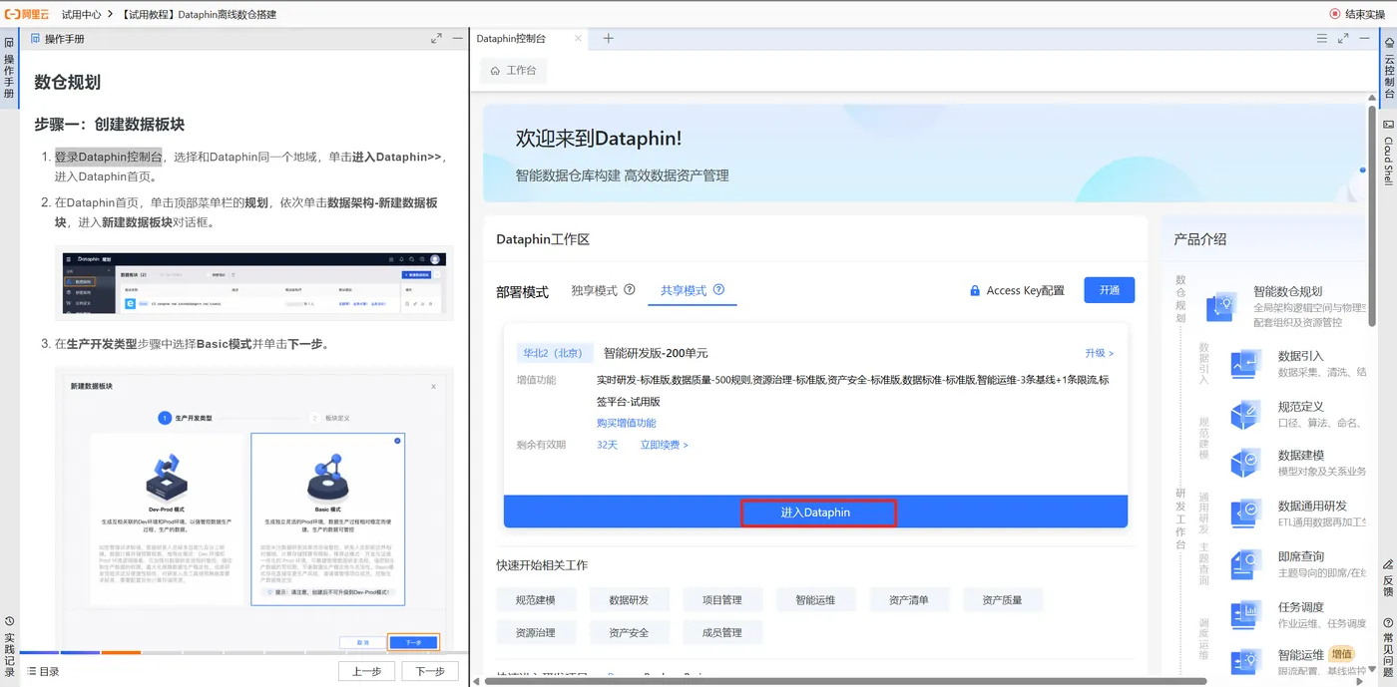1397x687 pixels.
Task: Click 购买增值功能 link
Action: [627, 423]
